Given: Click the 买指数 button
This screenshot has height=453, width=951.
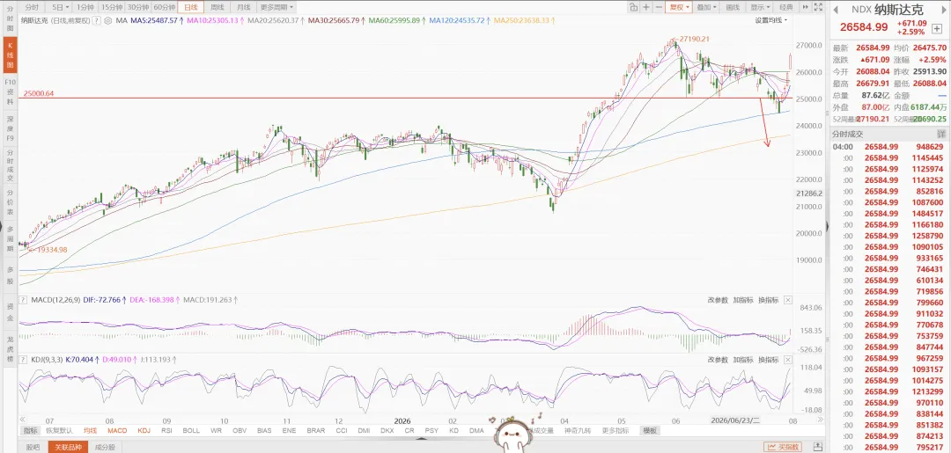Looking at the screenshot, I should pyautogui.click(x=783, y=447).
